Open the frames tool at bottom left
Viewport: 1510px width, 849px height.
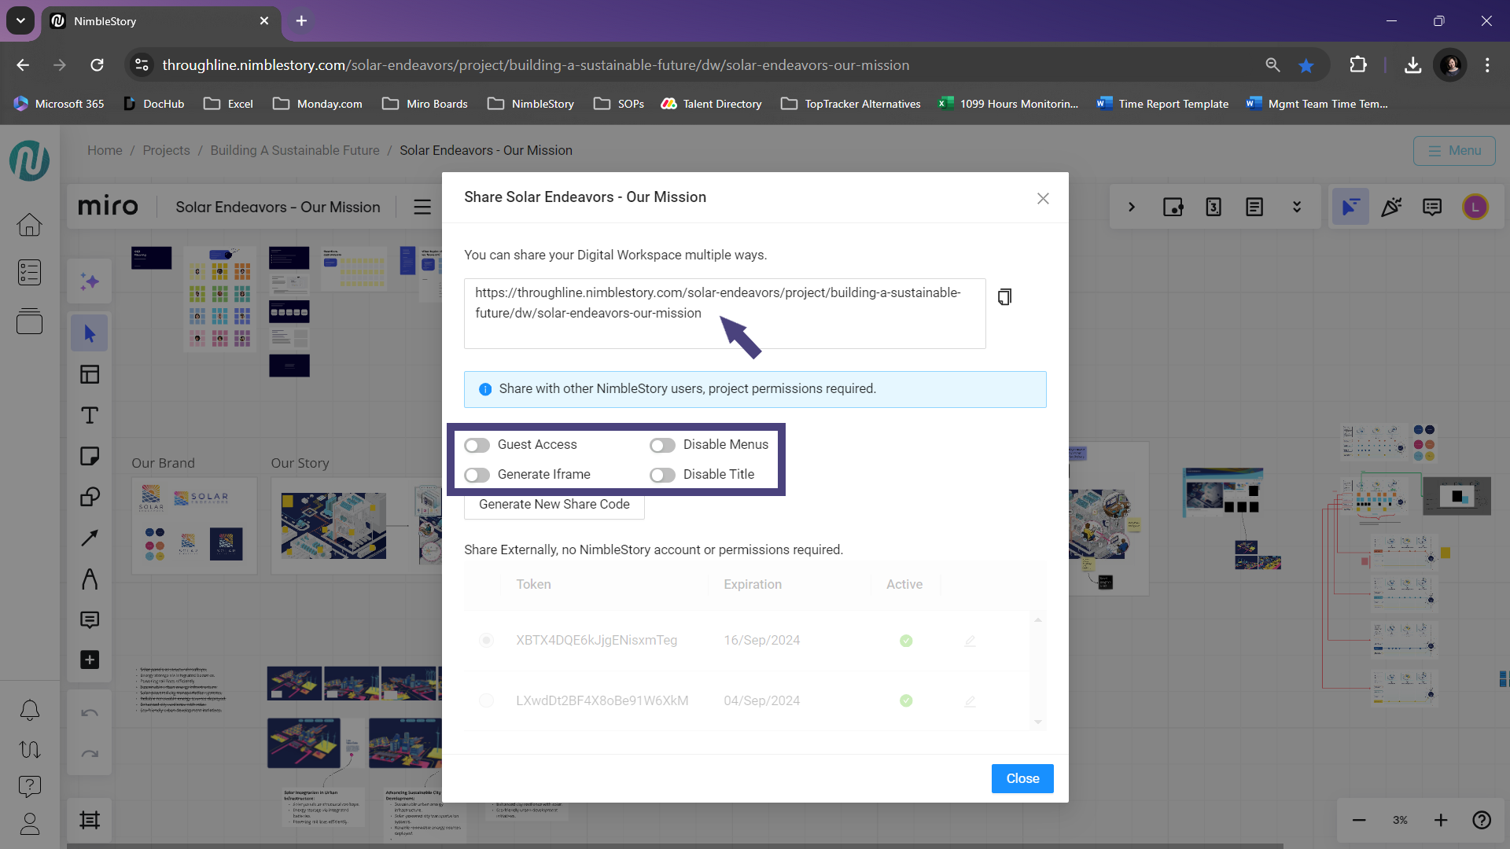[x=90, y=820]
